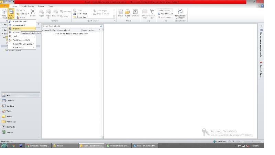Select the Team E-mail quick step
Screen dimensions: 275x155
[80, 14]
